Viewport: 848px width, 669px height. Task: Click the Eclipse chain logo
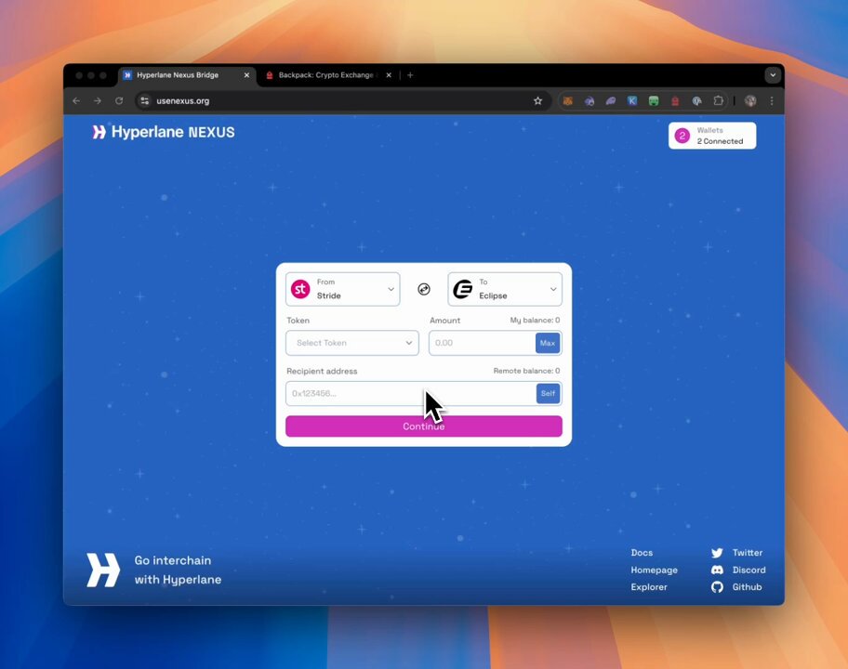463,289
